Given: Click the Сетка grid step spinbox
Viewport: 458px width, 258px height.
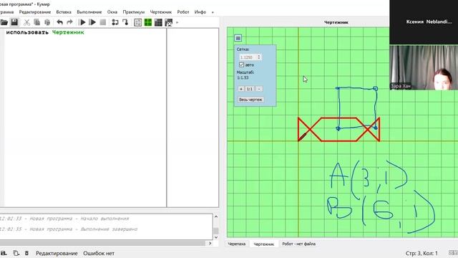Looking at the screenshot, I should click(250, 57).
